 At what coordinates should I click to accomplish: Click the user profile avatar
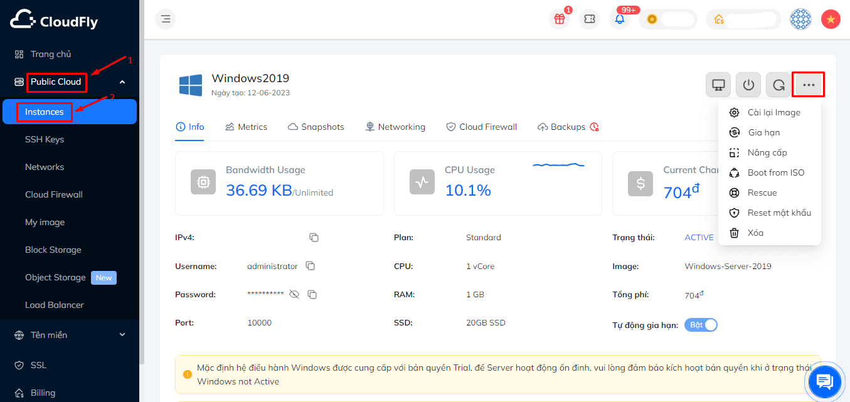800,19
